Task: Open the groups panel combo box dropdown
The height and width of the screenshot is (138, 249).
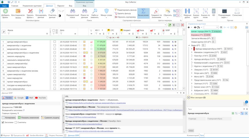Action: click(x=217, y=27)
